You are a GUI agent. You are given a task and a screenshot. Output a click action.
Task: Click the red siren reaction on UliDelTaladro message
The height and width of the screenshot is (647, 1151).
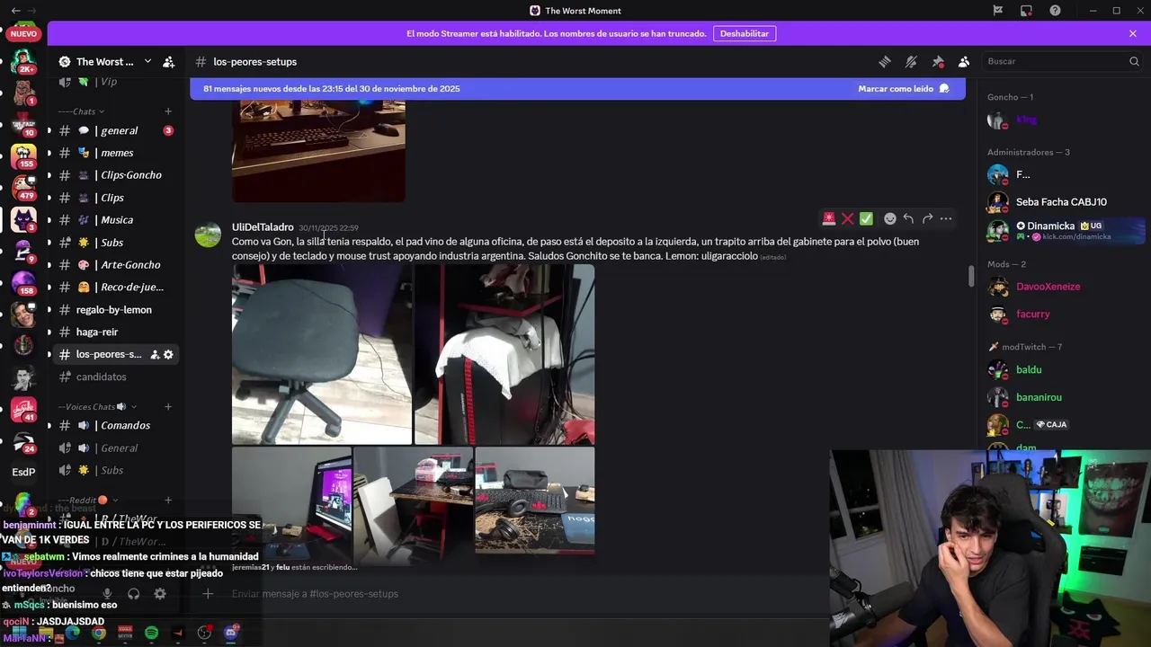click(829, 218)
